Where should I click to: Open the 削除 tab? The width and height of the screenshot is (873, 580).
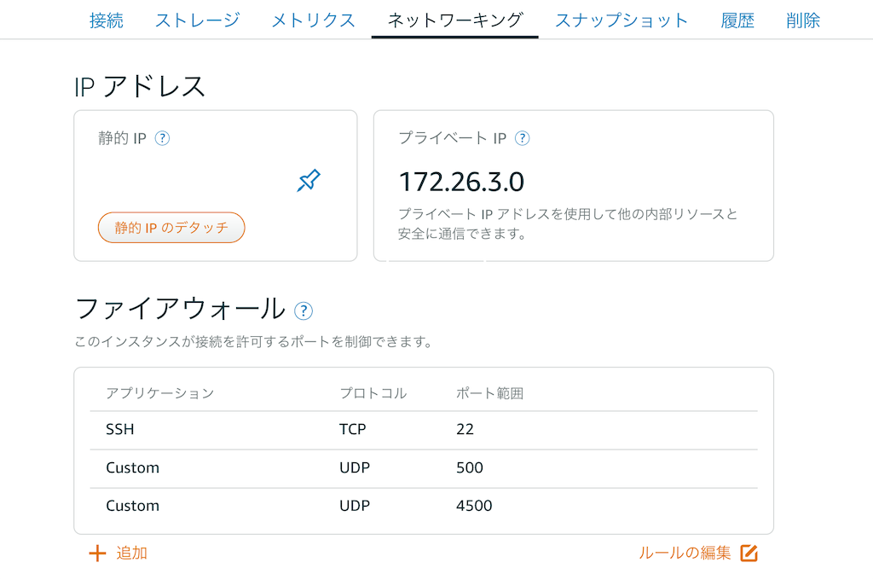tap(802, 20)
